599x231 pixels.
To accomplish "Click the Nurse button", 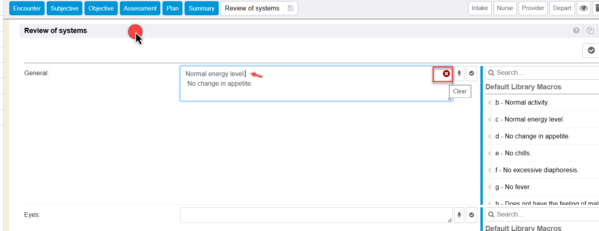I will point(505,8).
